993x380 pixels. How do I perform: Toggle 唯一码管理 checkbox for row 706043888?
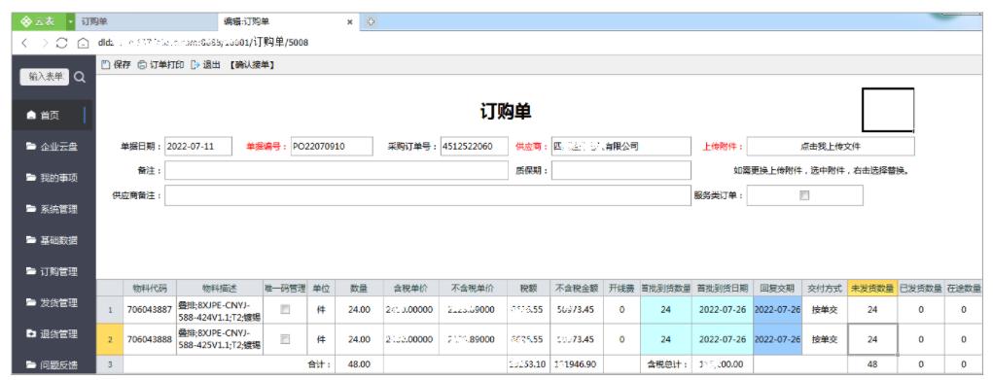point(285,339)
